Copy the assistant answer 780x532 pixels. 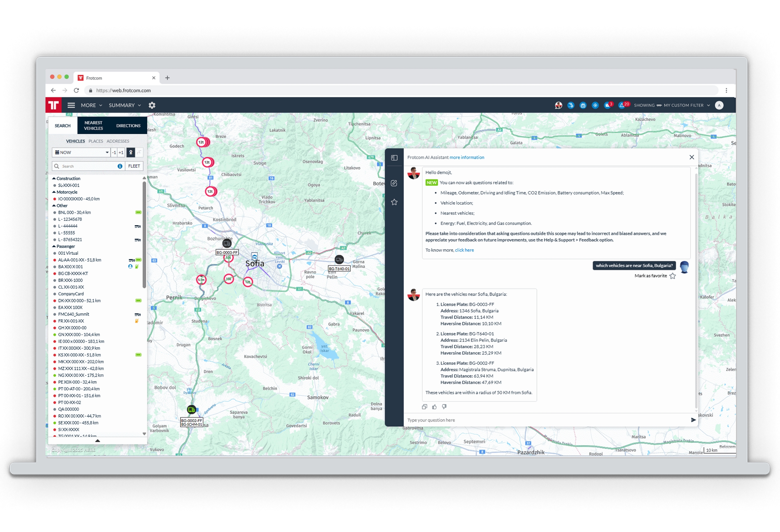pos(424,407)
